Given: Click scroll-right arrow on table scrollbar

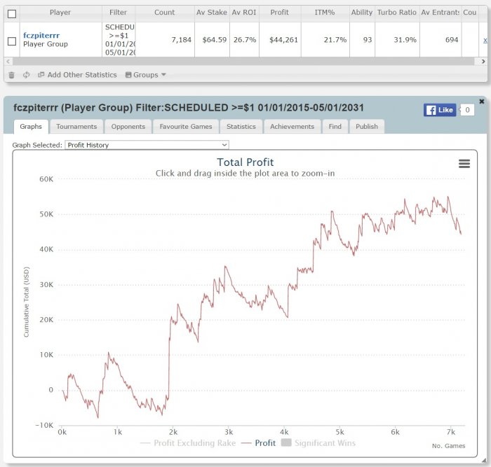Looking at the screenshot, I should click(483, 62).
